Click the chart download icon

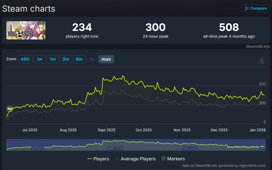pos(262,60)
